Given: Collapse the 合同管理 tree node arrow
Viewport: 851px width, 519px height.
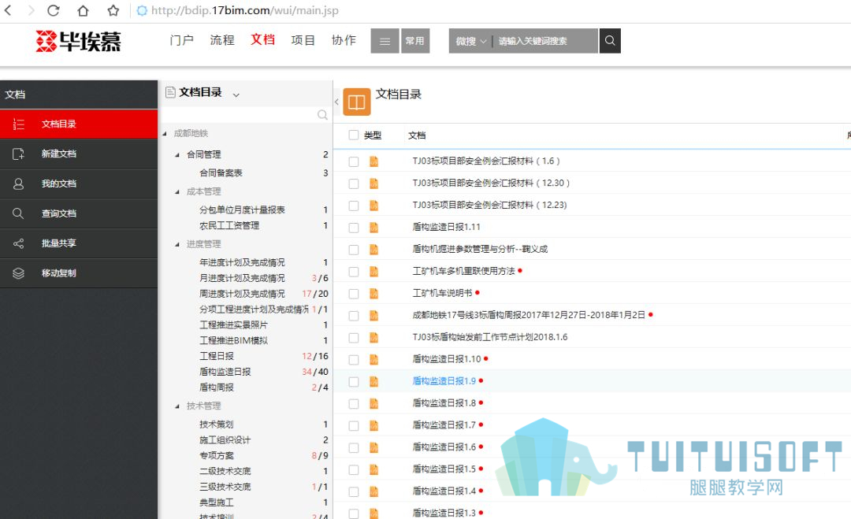Looking at the screenshot, I should pos(177,154).
